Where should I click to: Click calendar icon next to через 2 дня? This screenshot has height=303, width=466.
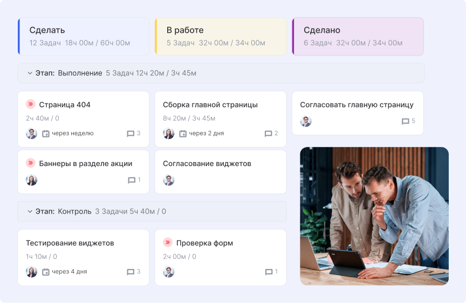183,134
